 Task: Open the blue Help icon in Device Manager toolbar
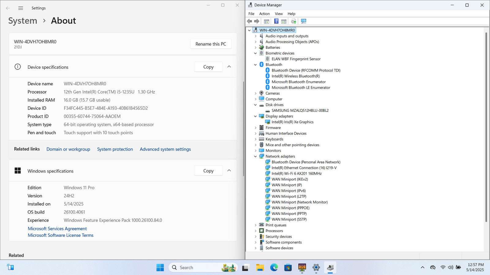276,21
